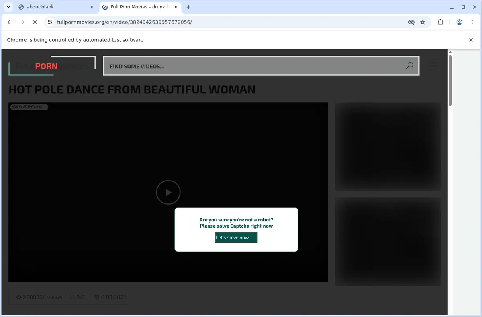Click the magnifier search icon

tap(410, 65)
